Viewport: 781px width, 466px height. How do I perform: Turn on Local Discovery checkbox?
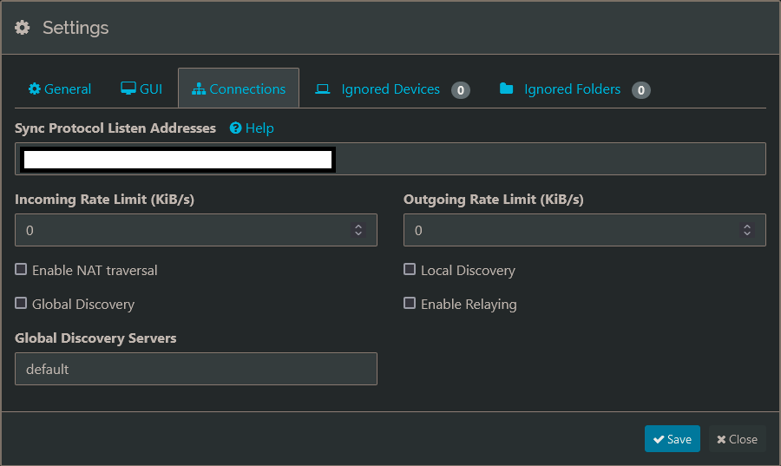(410, 270)
